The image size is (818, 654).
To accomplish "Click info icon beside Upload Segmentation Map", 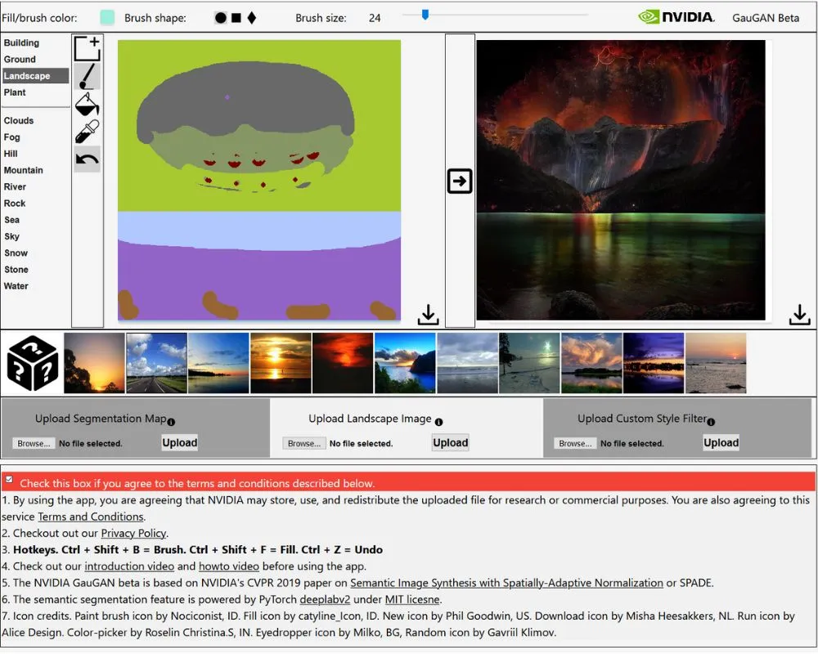I will (x=171, y=422).
